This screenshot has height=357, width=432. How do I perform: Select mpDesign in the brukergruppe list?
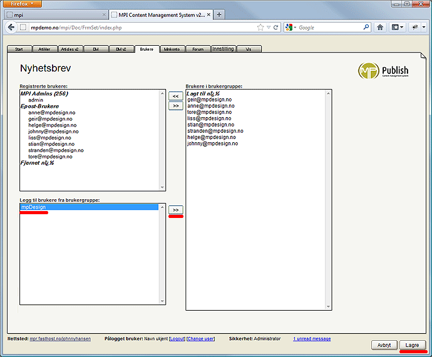click(90, 207)
